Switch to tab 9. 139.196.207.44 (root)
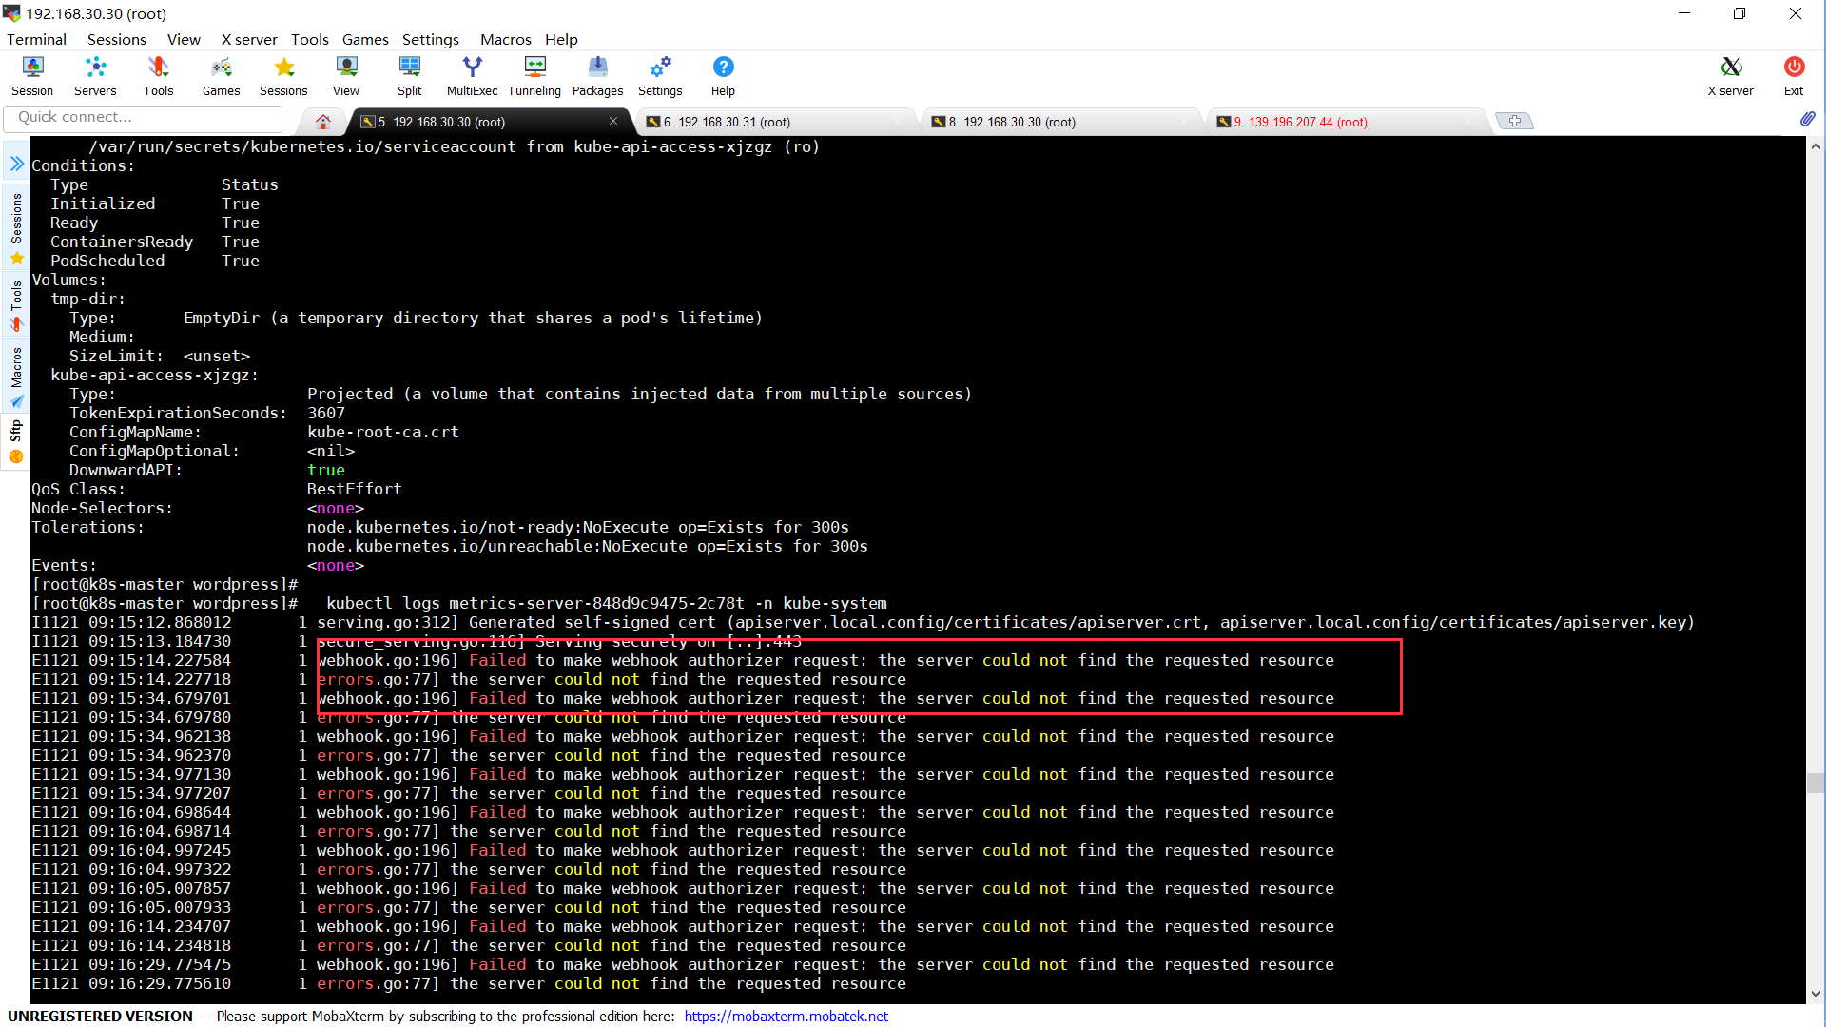 (1300, 122)
